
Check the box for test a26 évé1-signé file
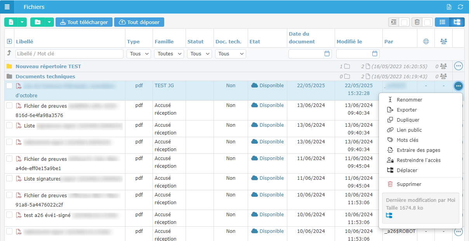[9, 215]
